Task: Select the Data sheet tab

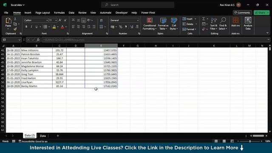Action: [x=42, y=136]
